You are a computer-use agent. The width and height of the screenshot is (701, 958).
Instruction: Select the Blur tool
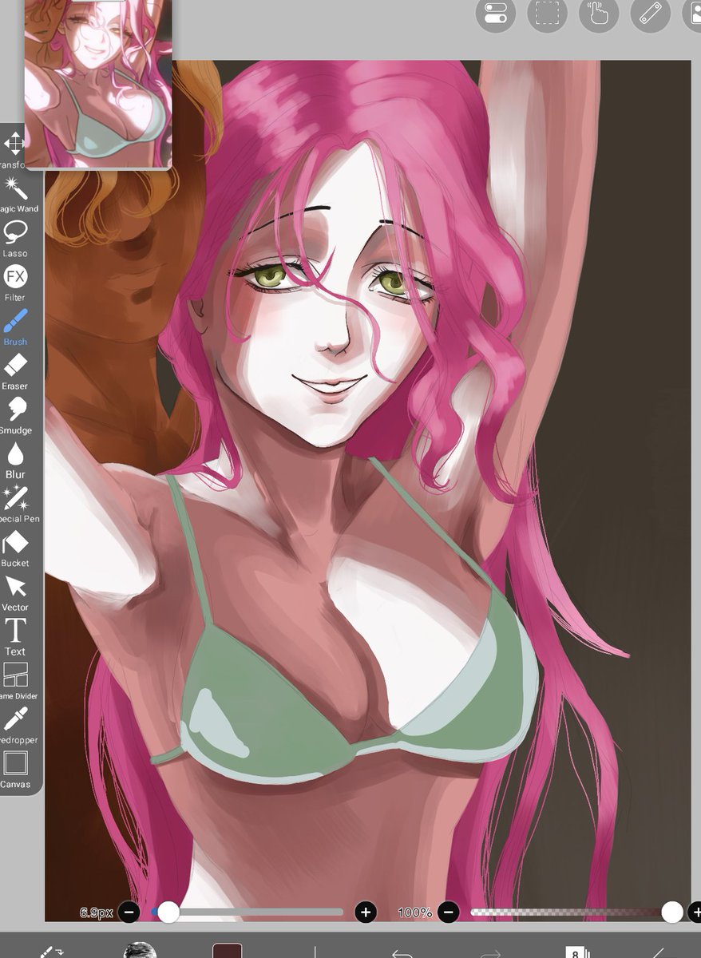pyautogui.click(x=15, y=461)
